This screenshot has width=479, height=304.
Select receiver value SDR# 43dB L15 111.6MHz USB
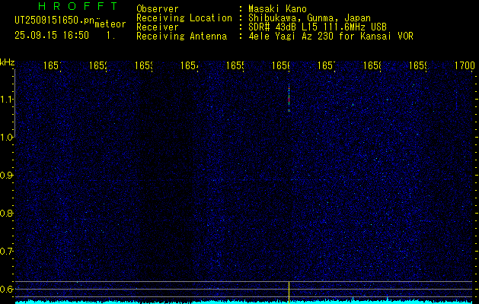click(x=318, y=27)
